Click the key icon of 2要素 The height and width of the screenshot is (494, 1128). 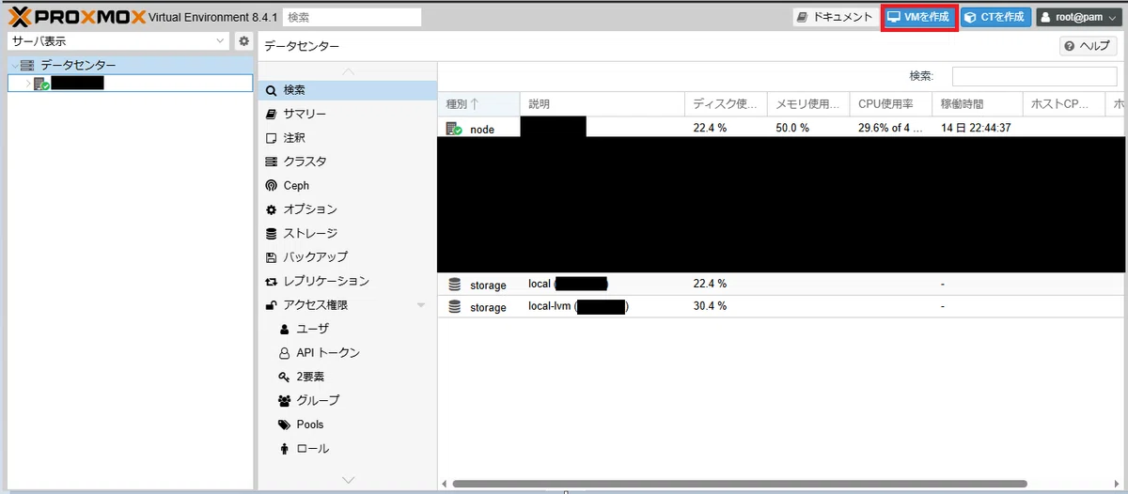pyautogui.click(x=284, y=377)
